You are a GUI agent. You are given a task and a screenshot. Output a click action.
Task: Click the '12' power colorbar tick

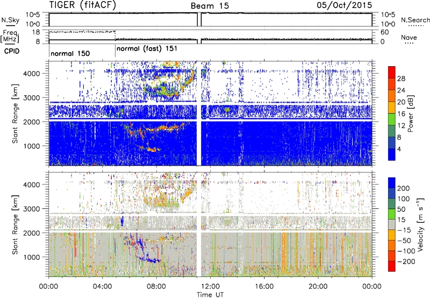(401, 125)
